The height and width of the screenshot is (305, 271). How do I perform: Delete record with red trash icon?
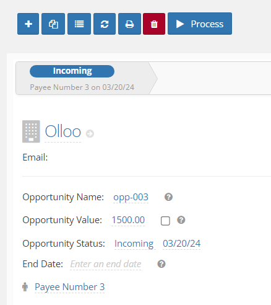tap(154, 24)
